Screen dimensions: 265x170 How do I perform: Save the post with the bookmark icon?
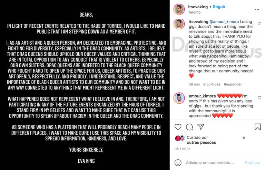click(x=257, y=127)
